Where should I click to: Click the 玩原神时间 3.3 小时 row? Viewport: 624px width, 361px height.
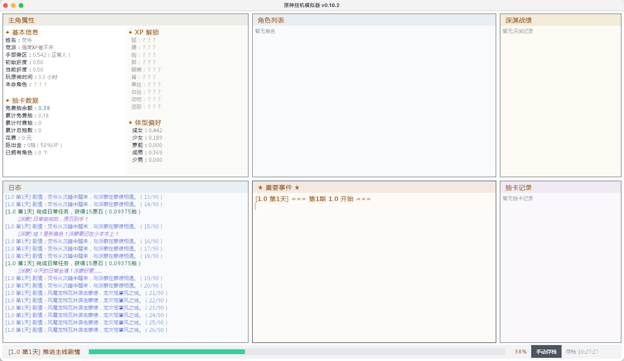pos(31,77)
